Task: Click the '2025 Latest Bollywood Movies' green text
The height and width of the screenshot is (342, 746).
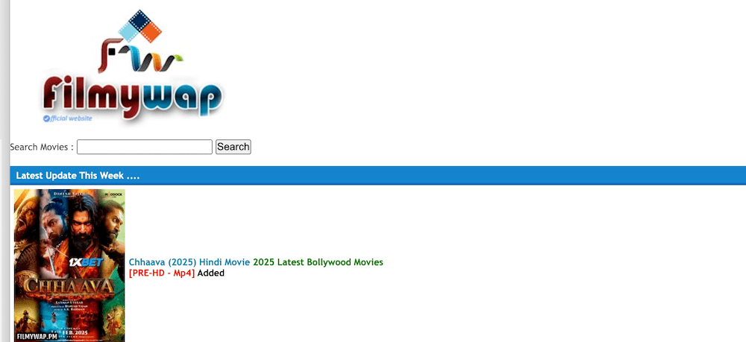Action: tap(318, 262)
